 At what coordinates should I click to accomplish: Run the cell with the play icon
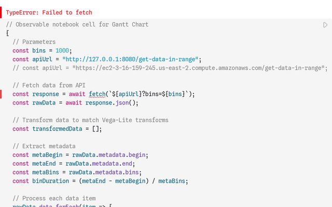[325, 25]
